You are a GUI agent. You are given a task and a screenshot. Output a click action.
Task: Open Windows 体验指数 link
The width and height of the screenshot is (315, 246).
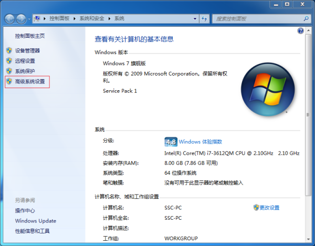coord(201,142)
